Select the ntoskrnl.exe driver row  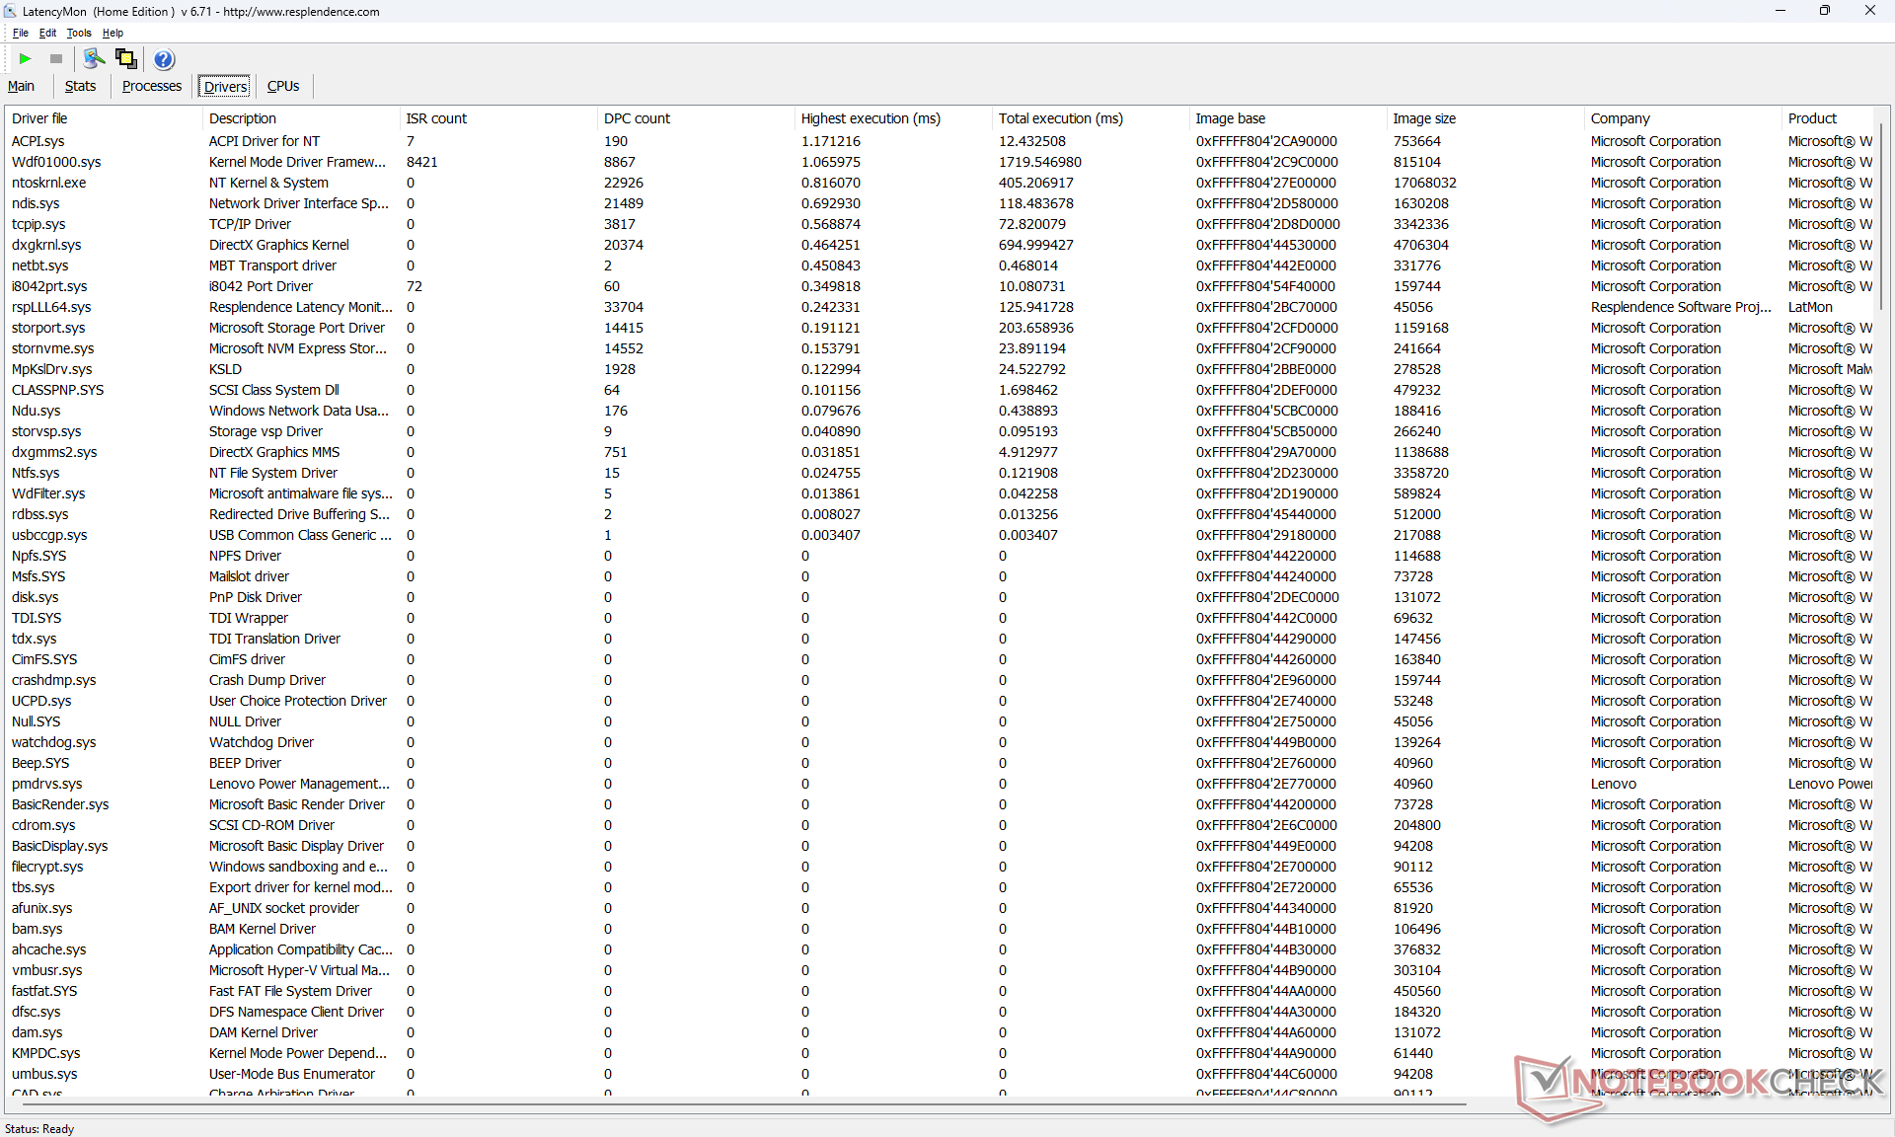tap(48, 183)
